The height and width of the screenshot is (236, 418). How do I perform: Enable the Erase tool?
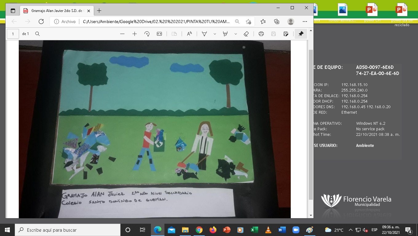246,34
